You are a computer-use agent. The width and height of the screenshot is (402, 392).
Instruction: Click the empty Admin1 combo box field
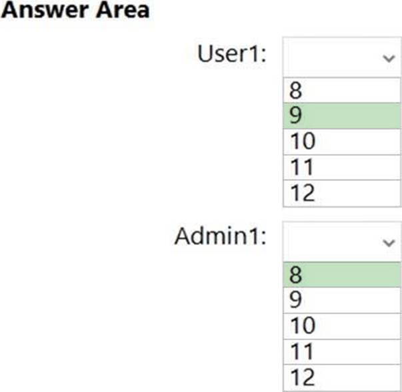coord(333,243)
